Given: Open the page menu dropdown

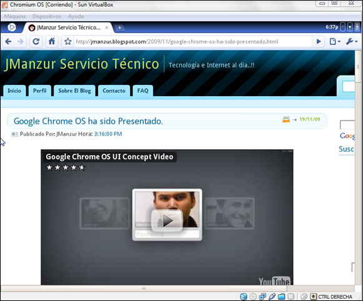Looking at the screenshot, I should tap(335, 42).
